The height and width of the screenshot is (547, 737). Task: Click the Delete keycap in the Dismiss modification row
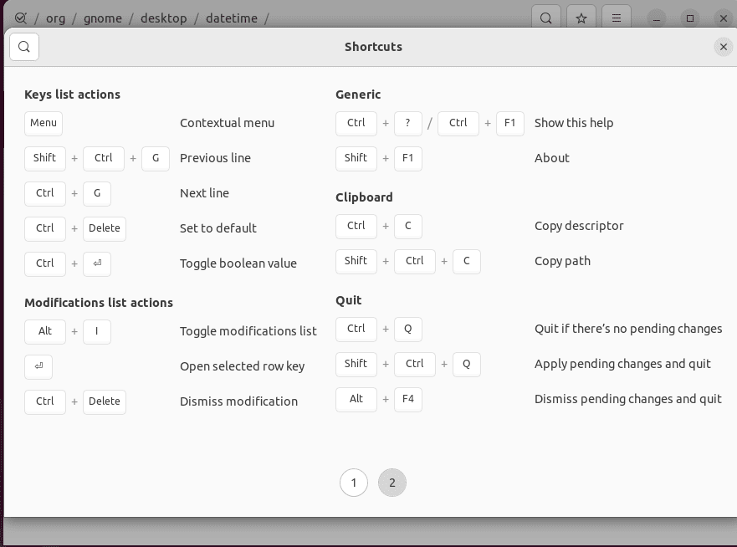point(104,401)
